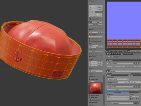Enable the Textured Solid checkbox
The height and width of the screenshot is (106, 141).
click(90, 79)
